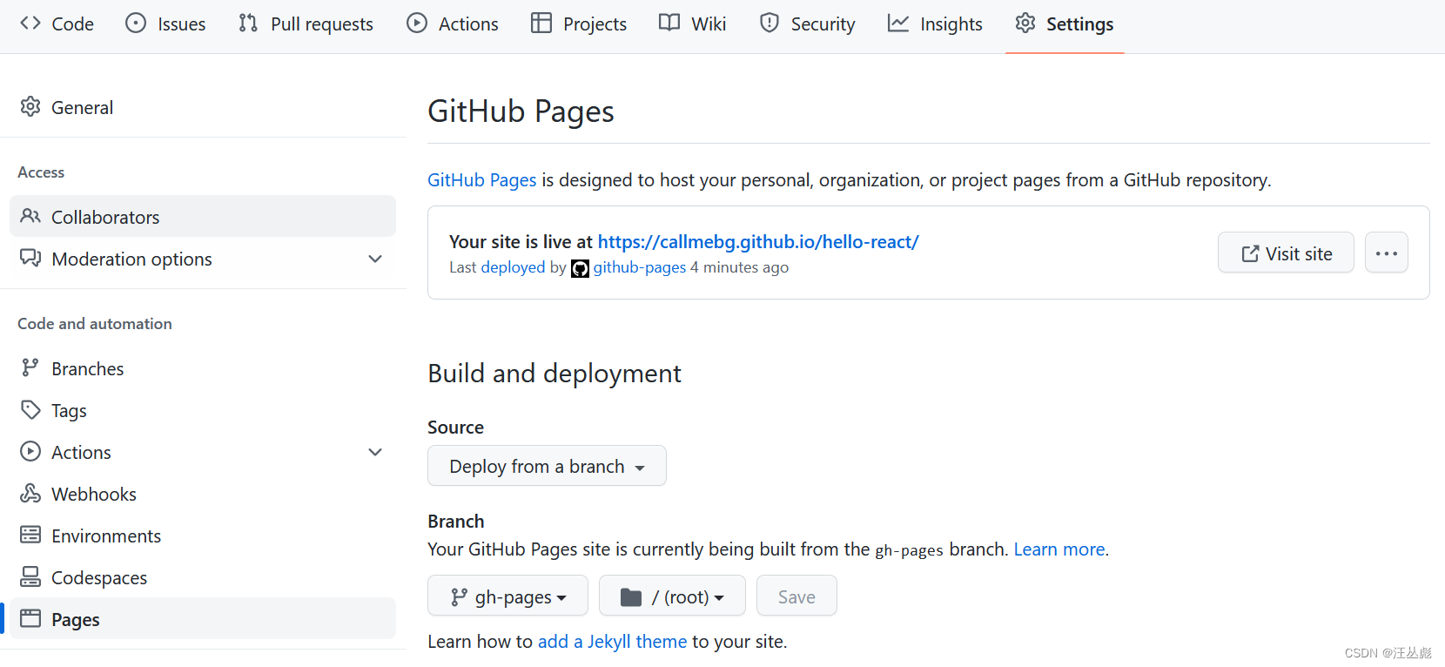Open Webhooks settings
Viewport: 1445px width, 667px height.
[x=203, y=494]
